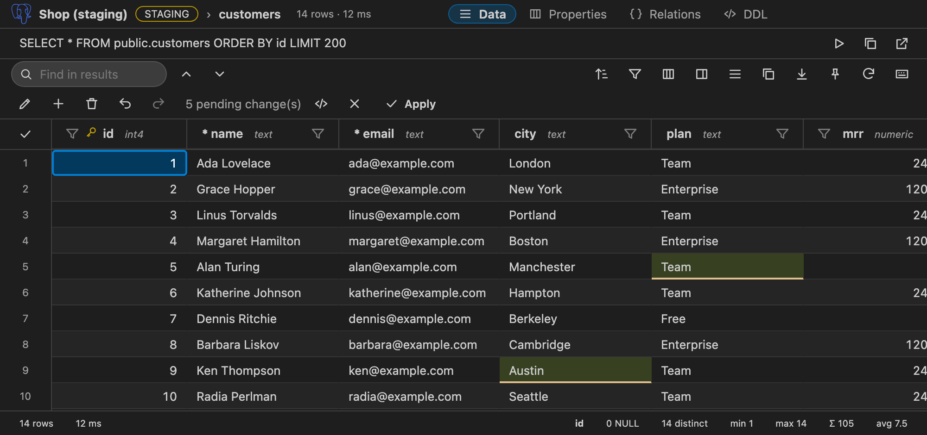This screenshot has width=927, height=435.
Task: Click the download export icon
Action: (802, 74)
